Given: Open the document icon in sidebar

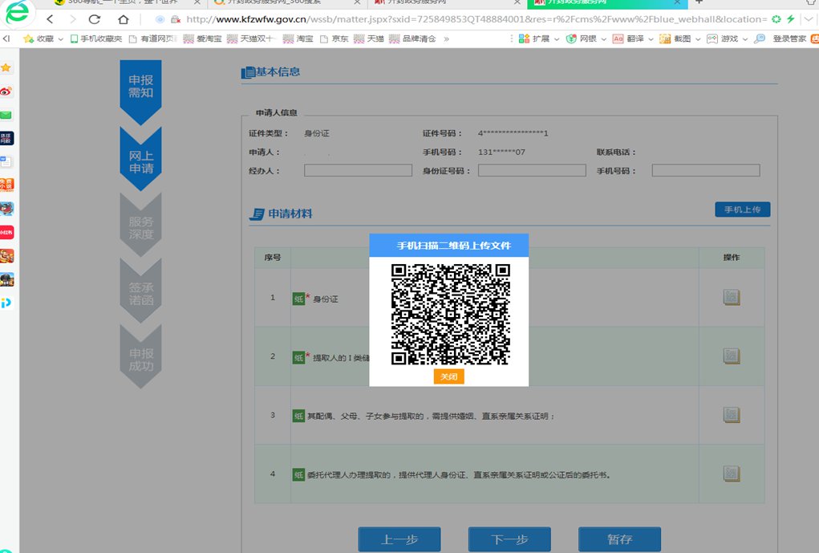Looking at the screenshot, I should coord(6,161).
